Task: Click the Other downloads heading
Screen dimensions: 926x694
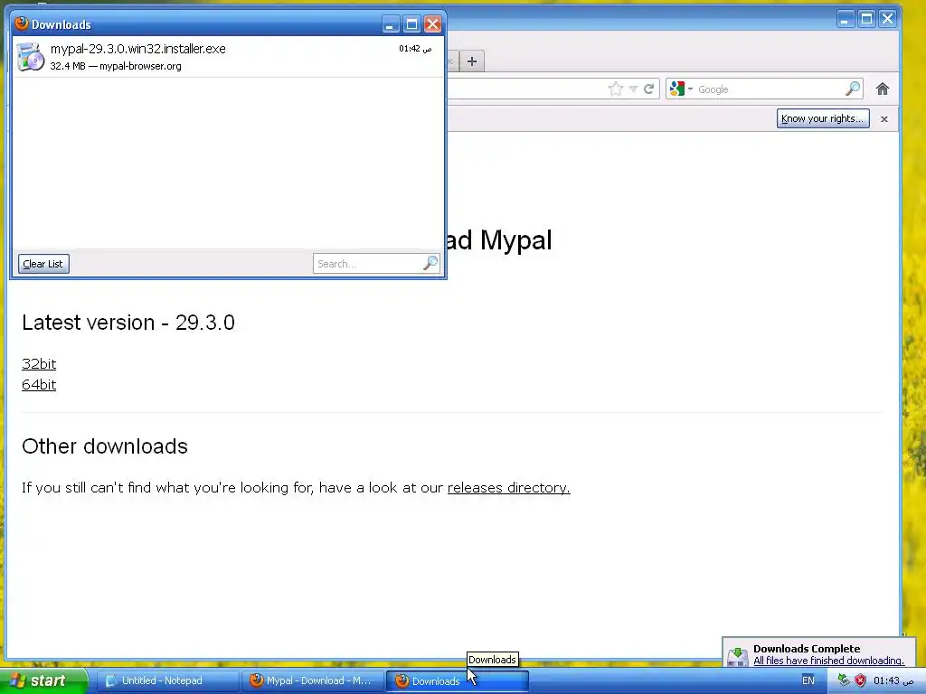Action: coord(105,446)
